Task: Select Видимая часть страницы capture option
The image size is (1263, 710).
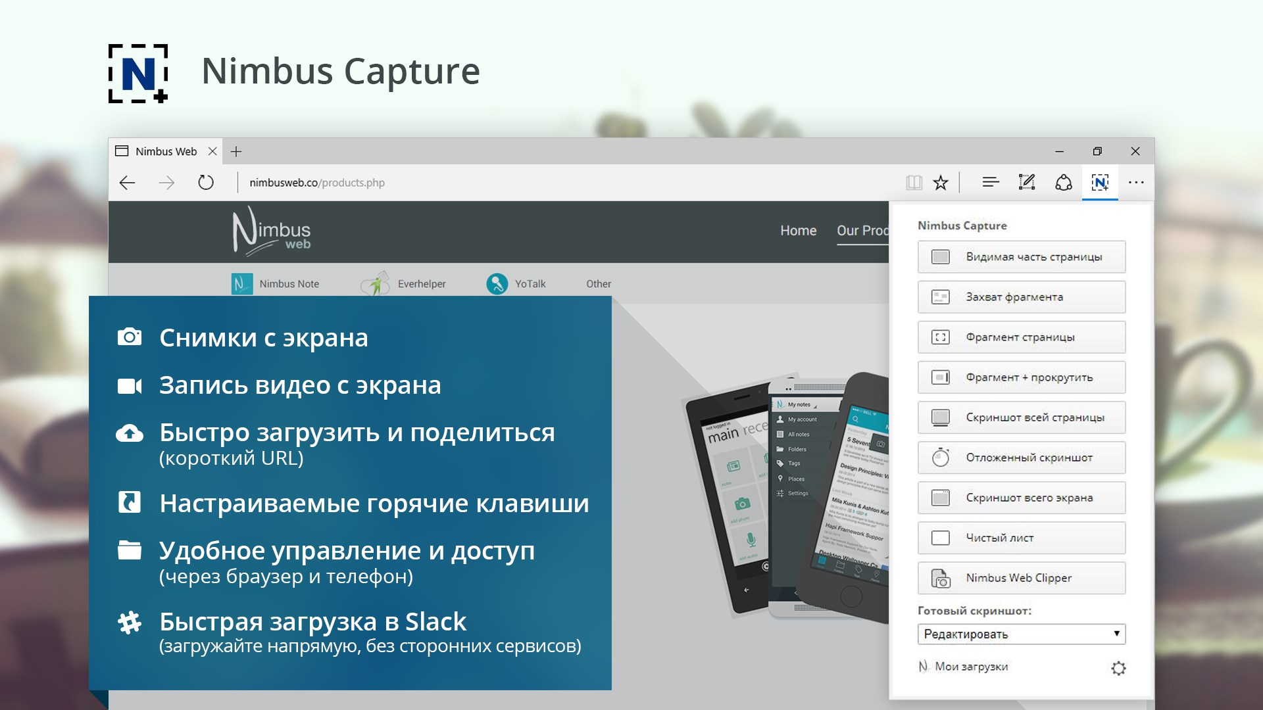Action: pos(1021,257)
